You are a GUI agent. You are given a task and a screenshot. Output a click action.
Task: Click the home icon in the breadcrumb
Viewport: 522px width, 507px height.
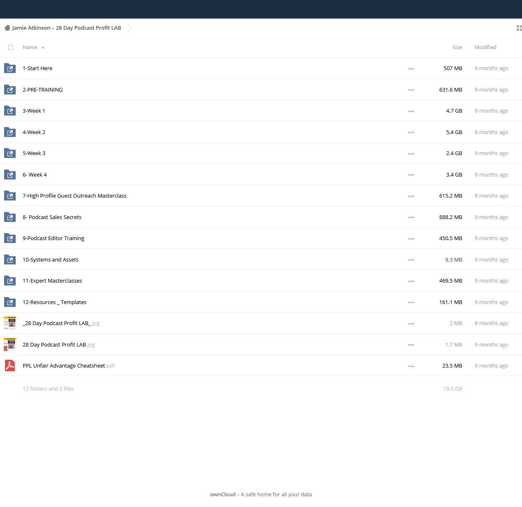(7, 28)
